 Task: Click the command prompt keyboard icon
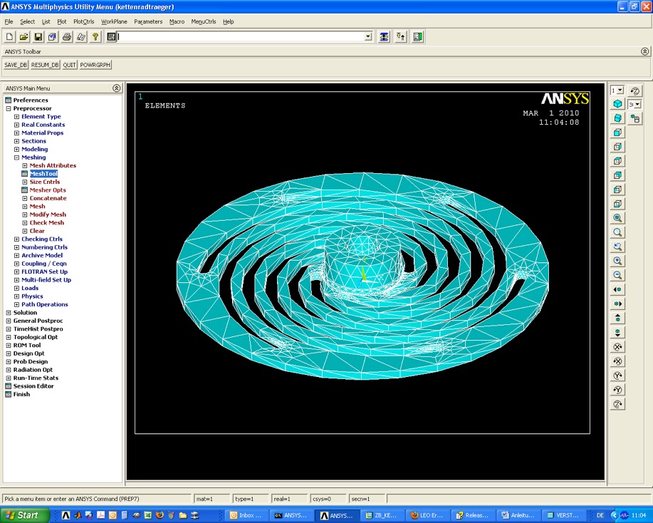pos(111,37)
